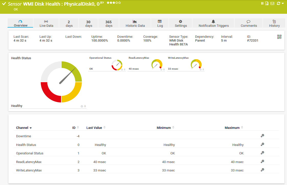The height and width of the screenshot is (185, 287).
Task: Open gear settings for the Downtime channel
Action: (262, 136)
